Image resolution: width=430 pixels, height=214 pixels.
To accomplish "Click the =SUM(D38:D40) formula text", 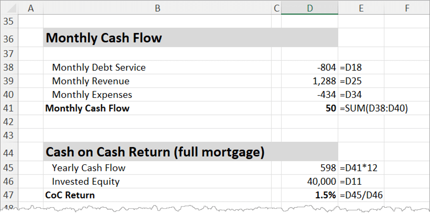I will coord(374,108).
